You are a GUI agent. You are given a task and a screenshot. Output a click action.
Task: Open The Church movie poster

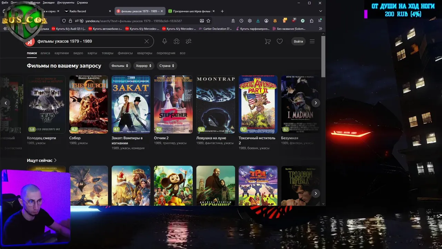(89, 104)
